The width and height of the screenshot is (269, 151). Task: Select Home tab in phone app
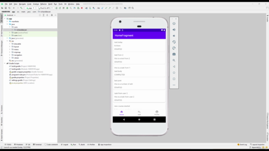click(121, 113)
